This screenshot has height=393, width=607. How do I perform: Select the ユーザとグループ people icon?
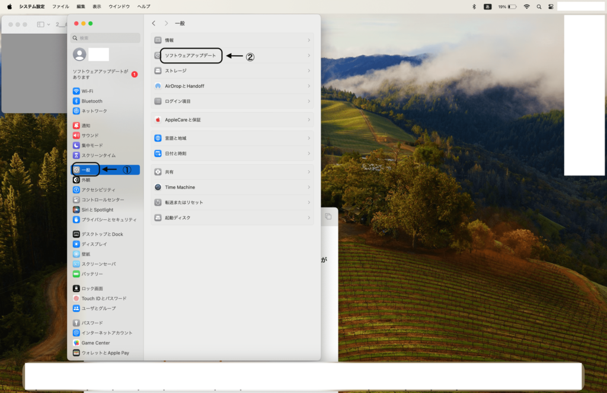click(76, 309)
